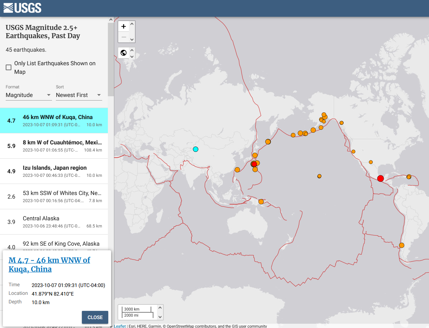Click the "45 earthquakes." count text
The height and width of the screenshot is (328, 429).
26,50
